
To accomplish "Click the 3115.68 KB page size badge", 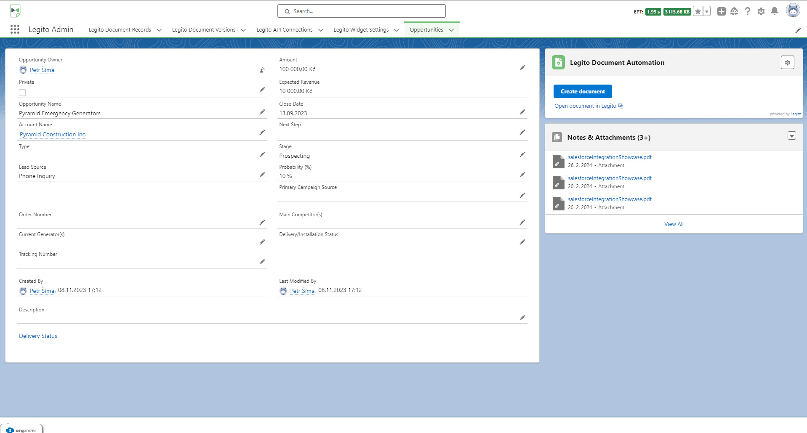I will tap(677, 12).
